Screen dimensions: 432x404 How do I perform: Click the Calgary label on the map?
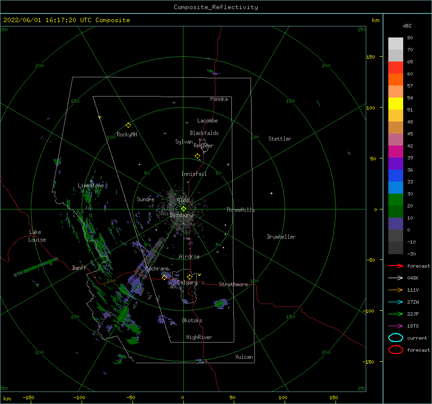[x=187, y=282]
